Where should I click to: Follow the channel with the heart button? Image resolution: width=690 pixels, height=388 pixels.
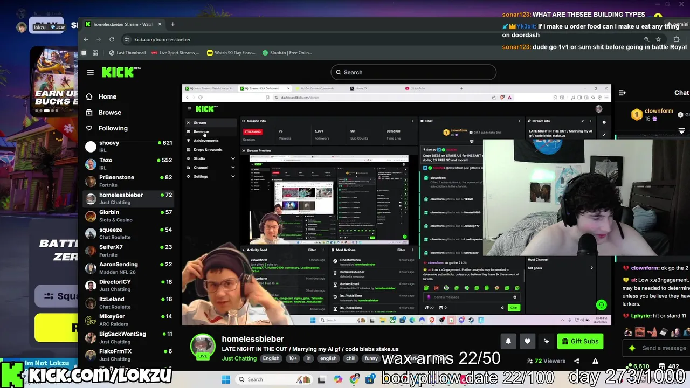click(527, 341)
